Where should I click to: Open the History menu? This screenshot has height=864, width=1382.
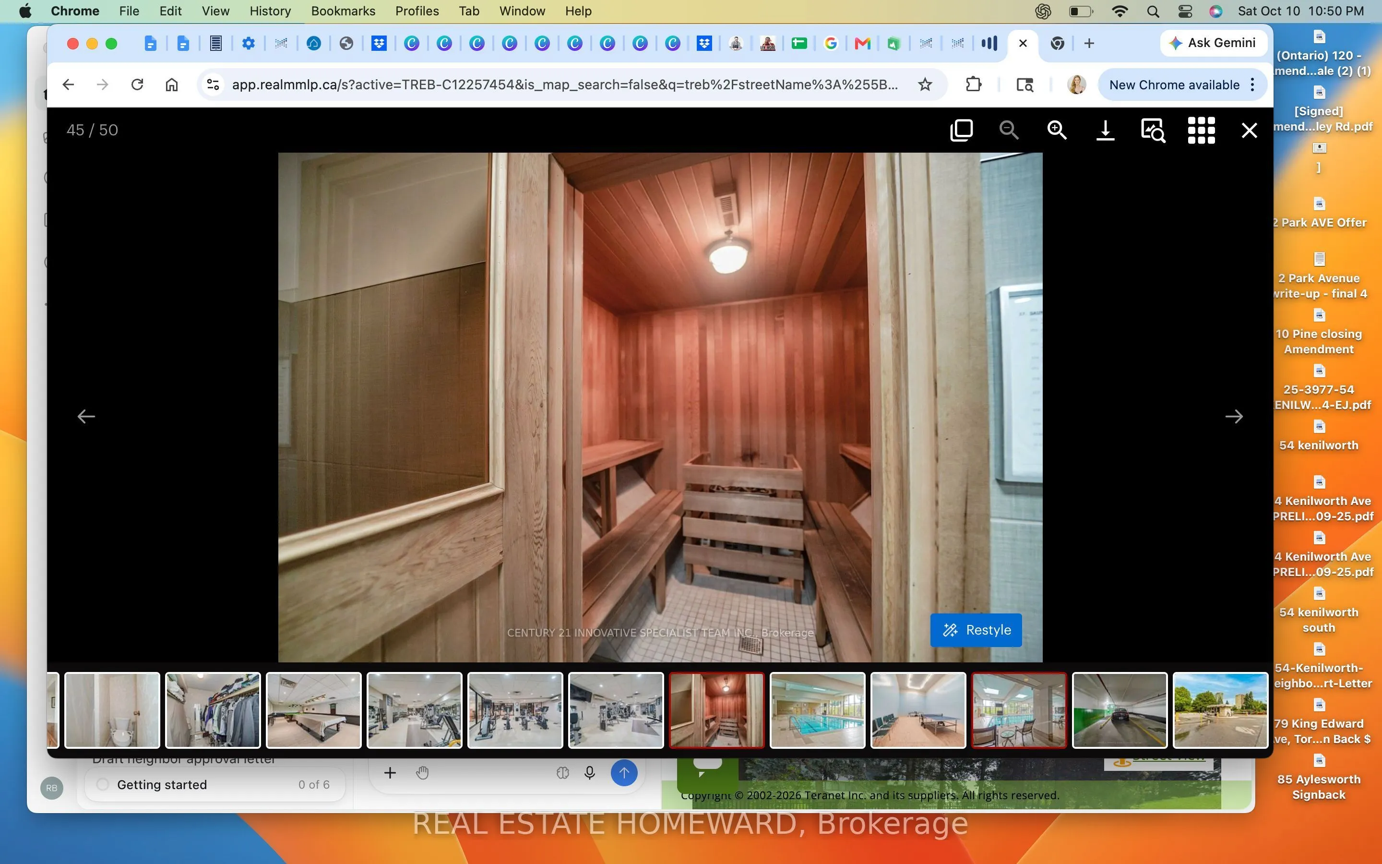tap(270, 11)
